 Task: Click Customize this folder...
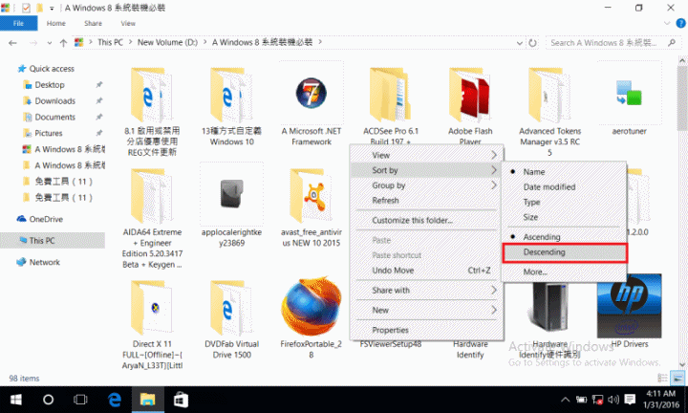[x=426, y=220]
